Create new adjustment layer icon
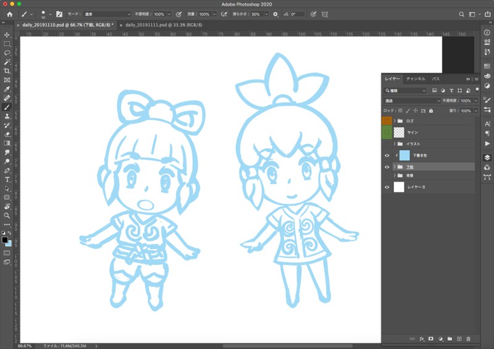Screen dimensions: 494x349 coord(440,339)
